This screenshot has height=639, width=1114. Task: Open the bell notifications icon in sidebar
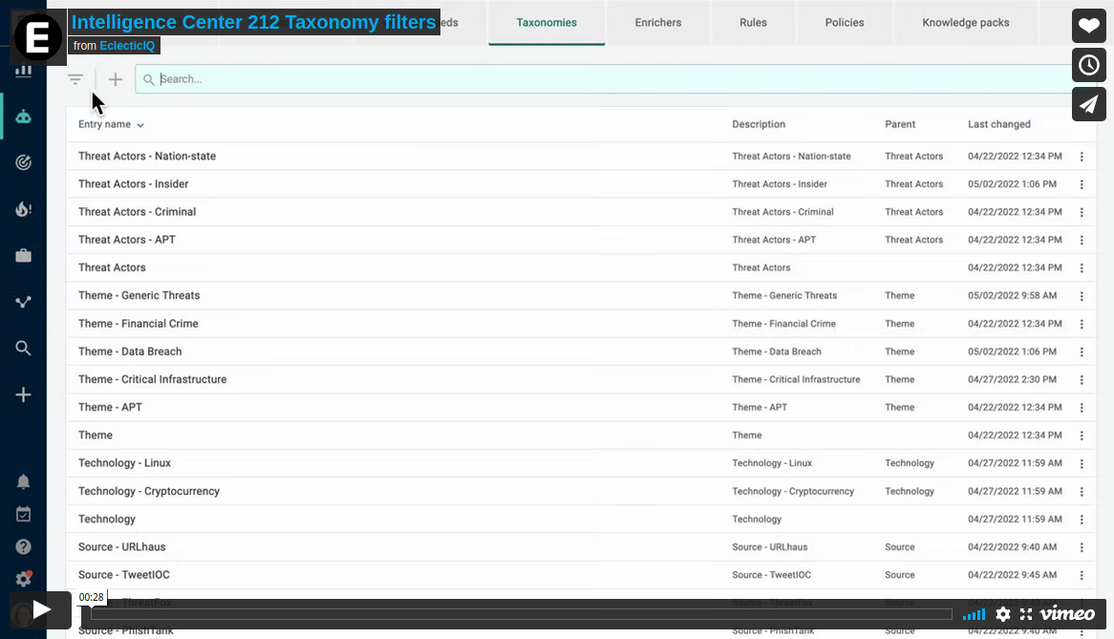pos(23,481)
